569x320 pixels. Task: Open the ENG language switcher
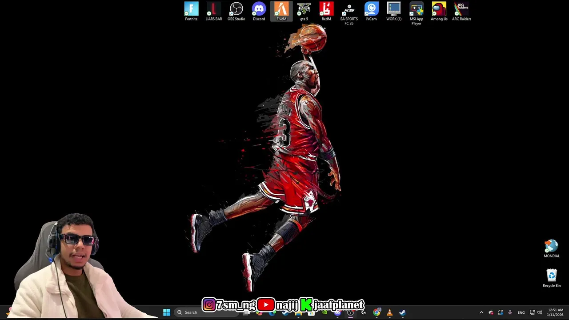click(x=521, y=312)
